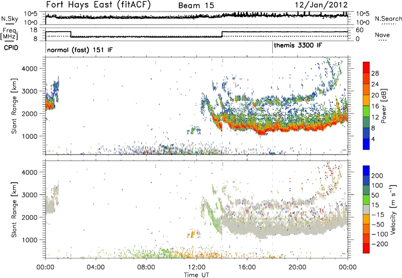Click the '1000' range tick of the velocity panel
Viewport: 402px width, 278px height.
click(x=29, y=240)
